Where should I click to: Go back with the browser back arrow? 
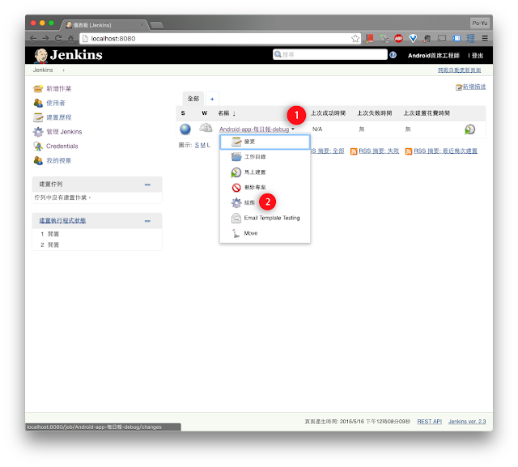(33, 39)
